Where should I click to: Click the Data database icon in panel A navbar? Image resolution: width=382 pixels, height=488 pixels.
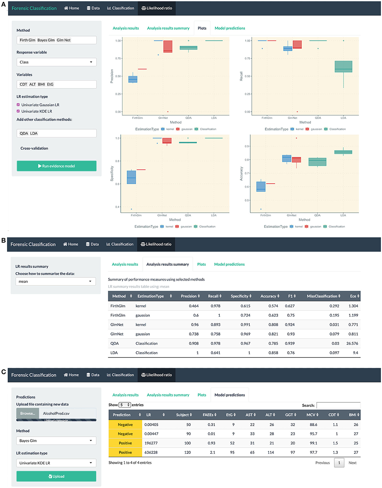(x=89, y=8)
